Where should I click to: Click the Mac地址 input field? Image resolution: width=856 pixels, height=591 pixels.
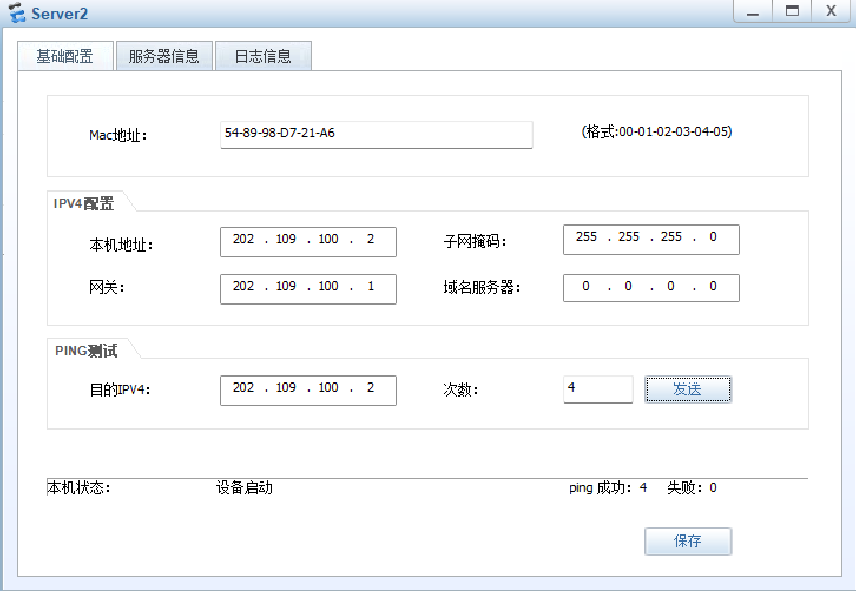click(x=376, y=134)
